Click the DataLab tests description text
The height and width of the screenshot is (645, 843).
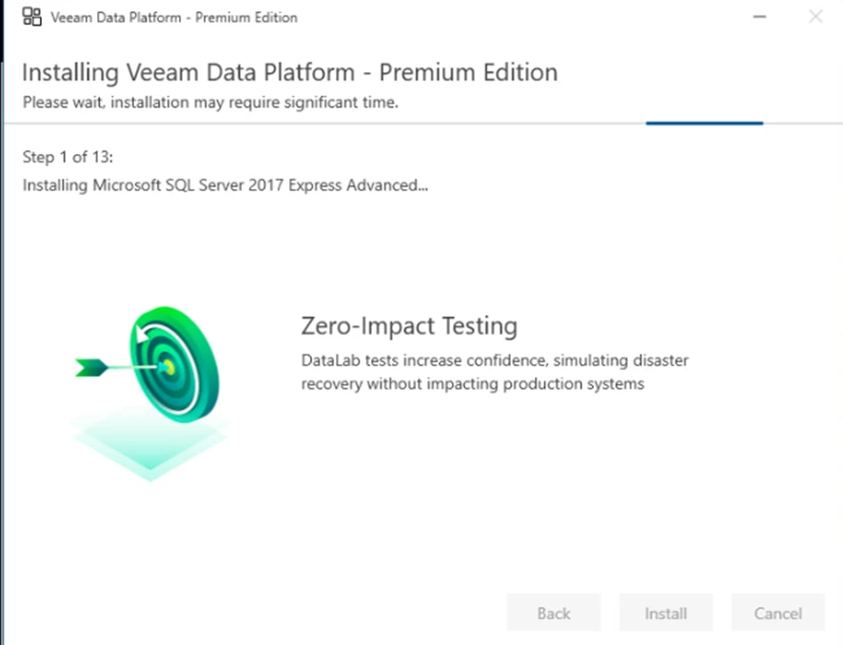(494, 372)
